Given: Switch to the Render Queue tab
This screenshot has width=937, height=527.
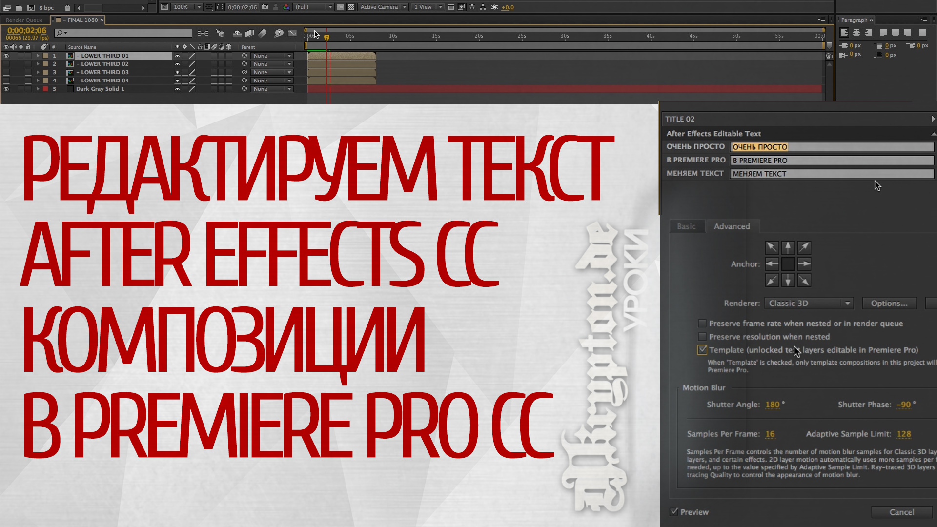Looking at the screenshot, I should [x=24, y=20].
